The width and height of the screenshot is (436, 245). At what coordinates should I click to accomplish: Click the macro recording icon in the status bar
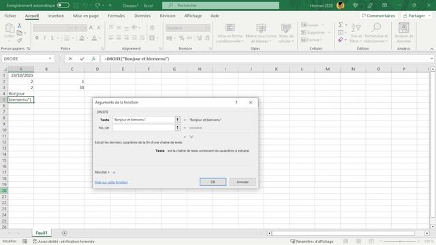(x=25, y=242)
